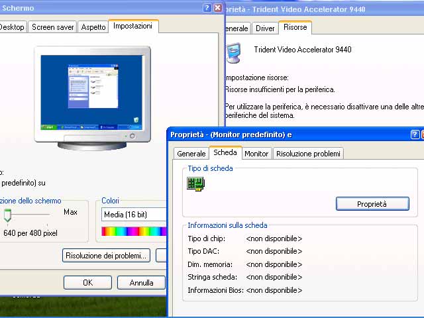
Task: Click the color spectrum bar under Colori
Action: [x=134, y=231]
